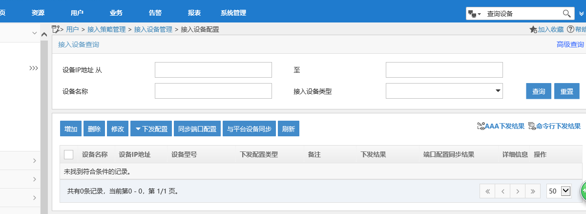Click the 加入收藏 star icon

(x=533, y=30)
